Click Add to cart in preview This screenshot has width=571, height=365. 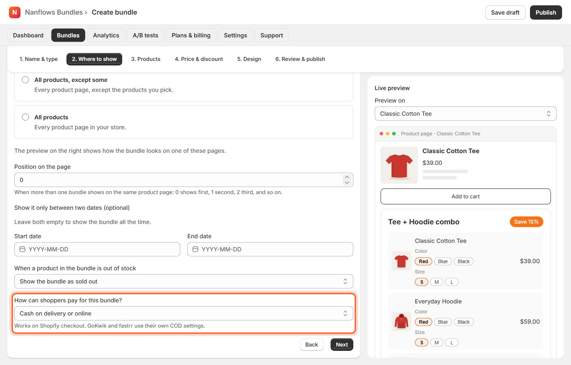(465, 196)
